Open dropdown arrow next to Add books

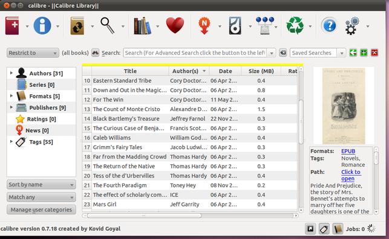point(27,26)
